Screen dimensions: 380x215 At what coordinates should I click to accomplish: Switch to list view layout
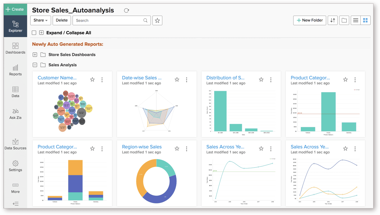(x=355, y=20)
